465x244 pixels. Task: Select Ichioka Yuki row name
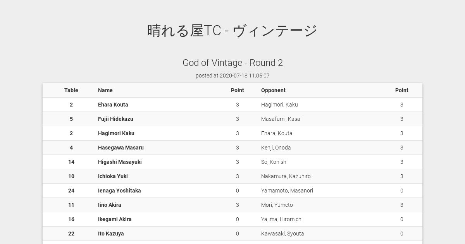click(113, 176)
